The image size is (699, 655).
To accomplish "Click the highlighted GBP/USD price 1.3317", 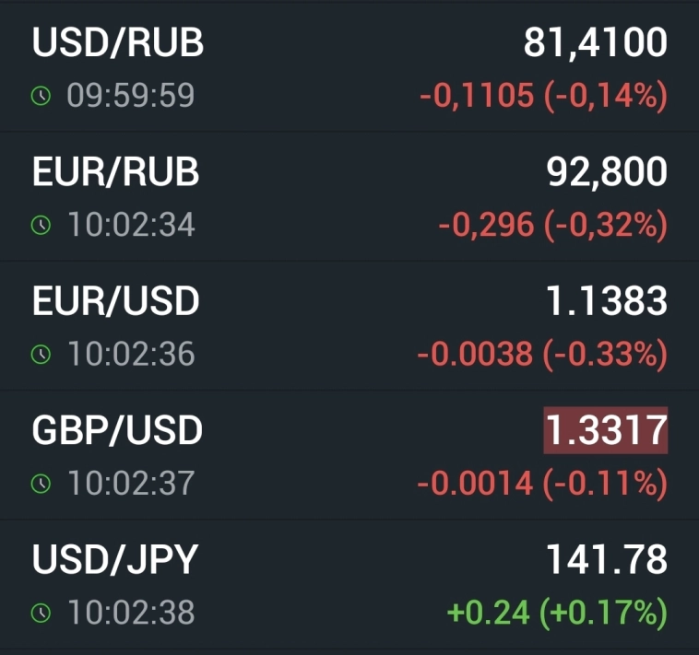I will coord(606,431).
